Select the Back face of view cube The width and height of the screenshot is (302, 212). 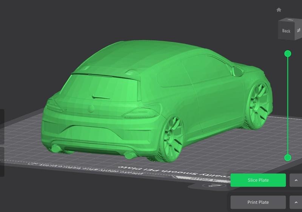[x=286, y=31]
